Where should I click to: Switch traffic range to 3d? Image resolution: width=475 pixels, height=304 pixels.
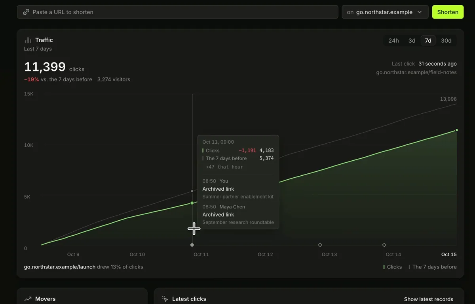click(x=412, y=41)
